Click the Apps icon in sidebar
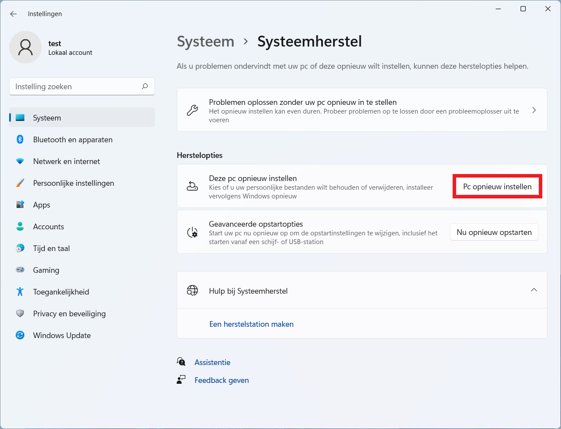This screenshot has height=429, width=561. click(x=20, y=204)
